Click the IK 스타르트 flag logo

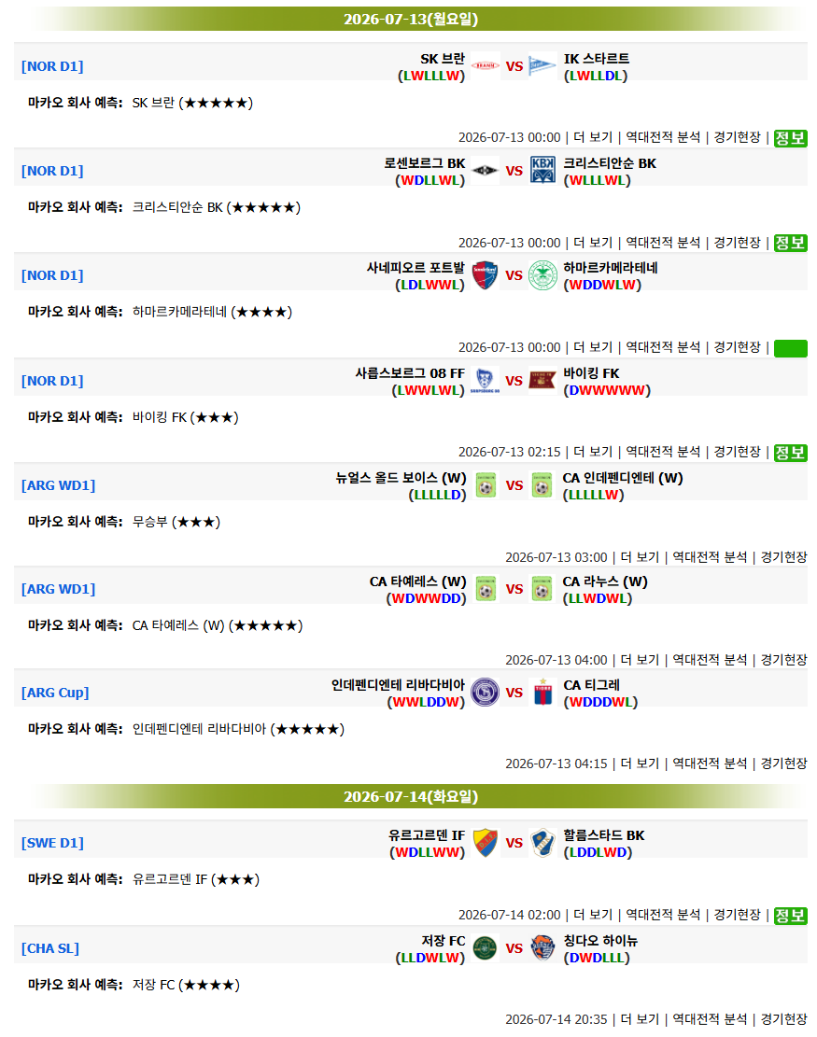click(x=542, y=66)
